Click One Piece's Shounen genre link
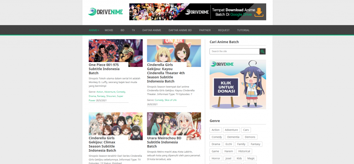 [111, 96]
